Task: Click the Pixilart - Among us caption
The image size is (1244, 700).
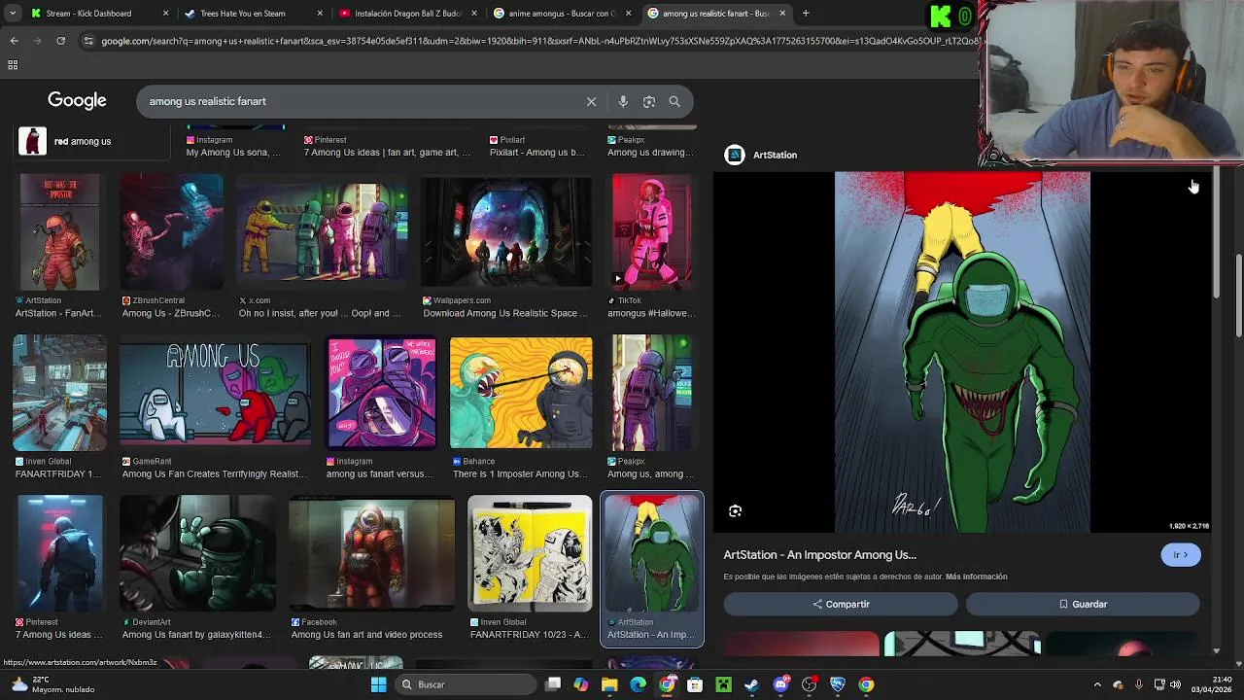Action: pos(536,153)
